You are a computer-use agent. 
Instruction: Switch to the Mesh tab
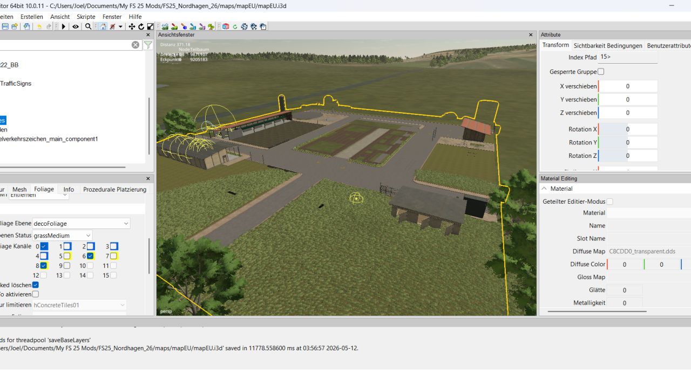tap(19, 189)
